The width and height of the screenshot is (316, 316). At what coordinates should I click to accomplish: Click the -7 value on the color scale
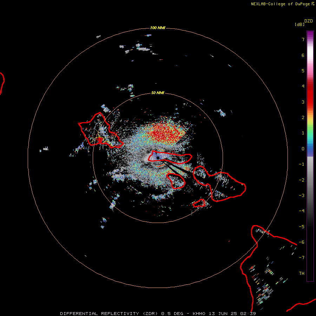(302, 258)
